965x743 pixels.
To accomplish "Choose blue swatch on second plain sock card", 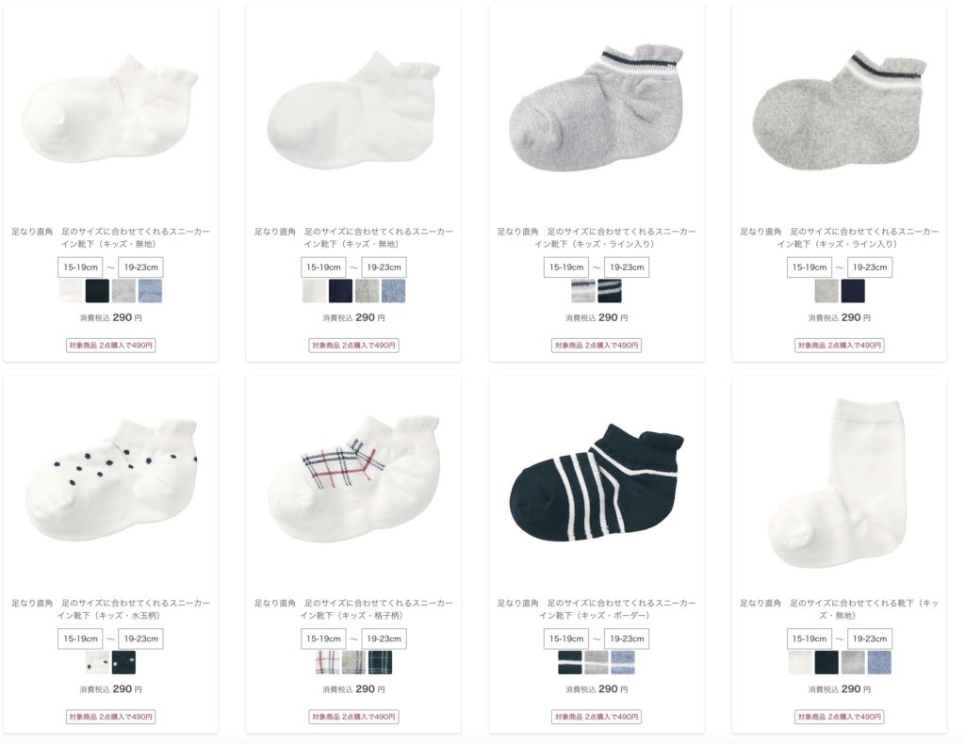I will pyautogui.click(x=393, y=291).
